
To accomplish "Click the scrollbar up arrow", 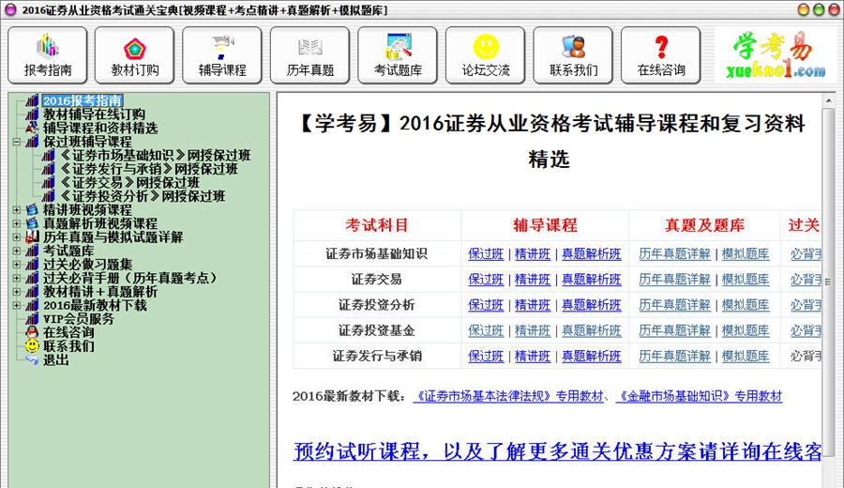I will [x=828, y=100].
